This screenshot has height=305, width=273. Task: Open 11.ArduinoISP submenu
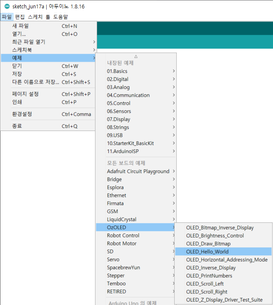coord(136,151)
